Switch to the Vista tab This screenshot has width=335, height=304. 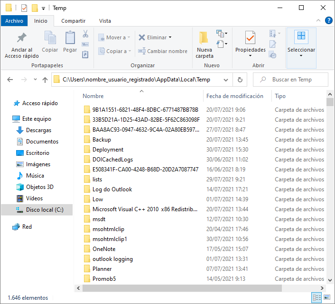point(105,21)
